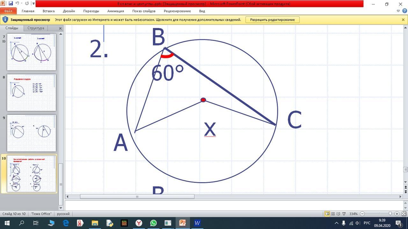
Task: Click the red center point of the circle
Action: coord(203,100)
